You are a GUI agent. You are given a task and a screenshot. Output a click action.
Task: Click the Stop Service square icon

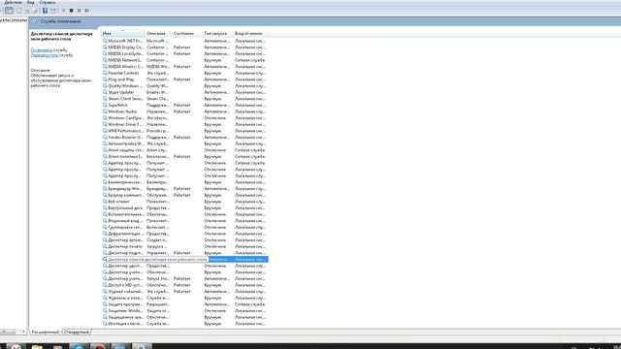tap(71, 11)
